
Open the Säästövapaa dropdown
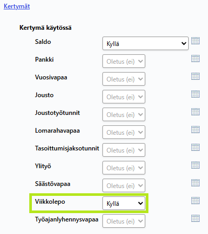(124, 185)
